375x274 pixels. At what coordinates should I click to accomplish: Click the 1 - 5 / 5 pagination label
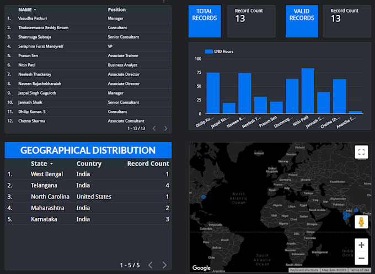(130, 265)
